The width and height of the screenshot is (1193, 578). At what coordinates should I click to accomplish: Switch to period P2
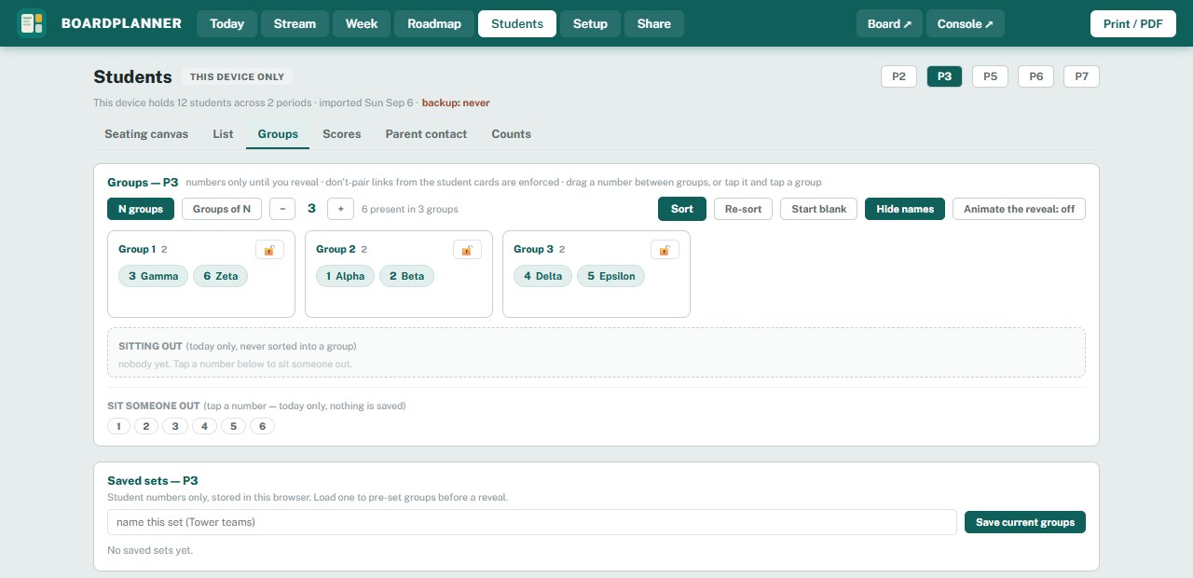click(x=898, y=76)
